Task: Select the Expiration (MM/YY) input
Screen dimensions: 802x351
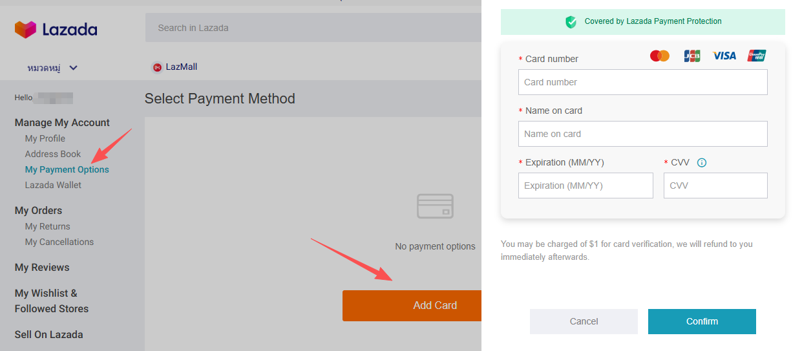Action: pos(586,186)
